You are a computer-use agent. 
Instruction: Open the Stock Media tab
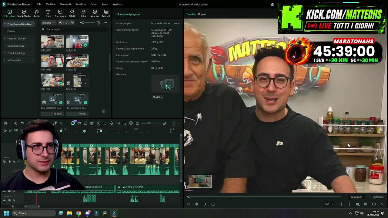click(24, 14)
